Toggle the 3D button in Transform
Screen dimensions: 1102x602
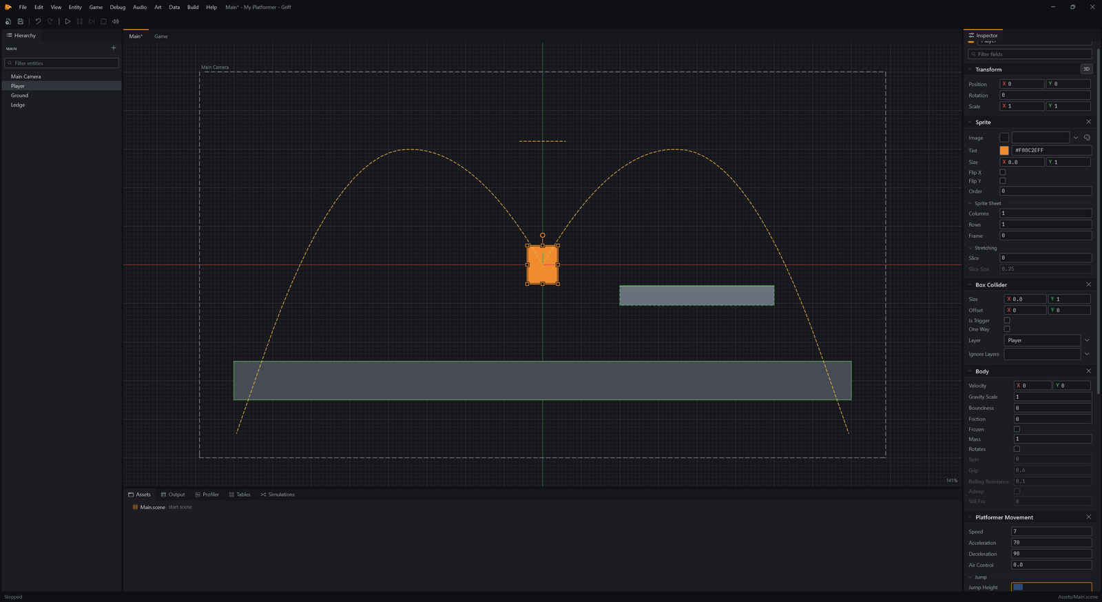coord(1086,69)
